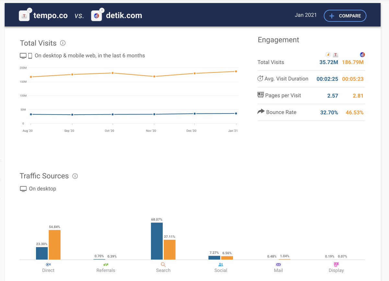Open the Total Visits info icon
This screenshot has height=281, width=389.
(x=63, y=43)
